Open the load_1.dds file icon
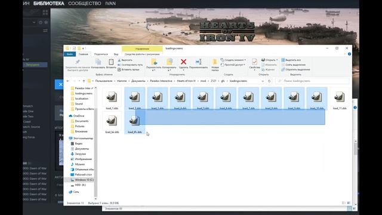This screenshot has height=215, width=382. tap(112, 97)
